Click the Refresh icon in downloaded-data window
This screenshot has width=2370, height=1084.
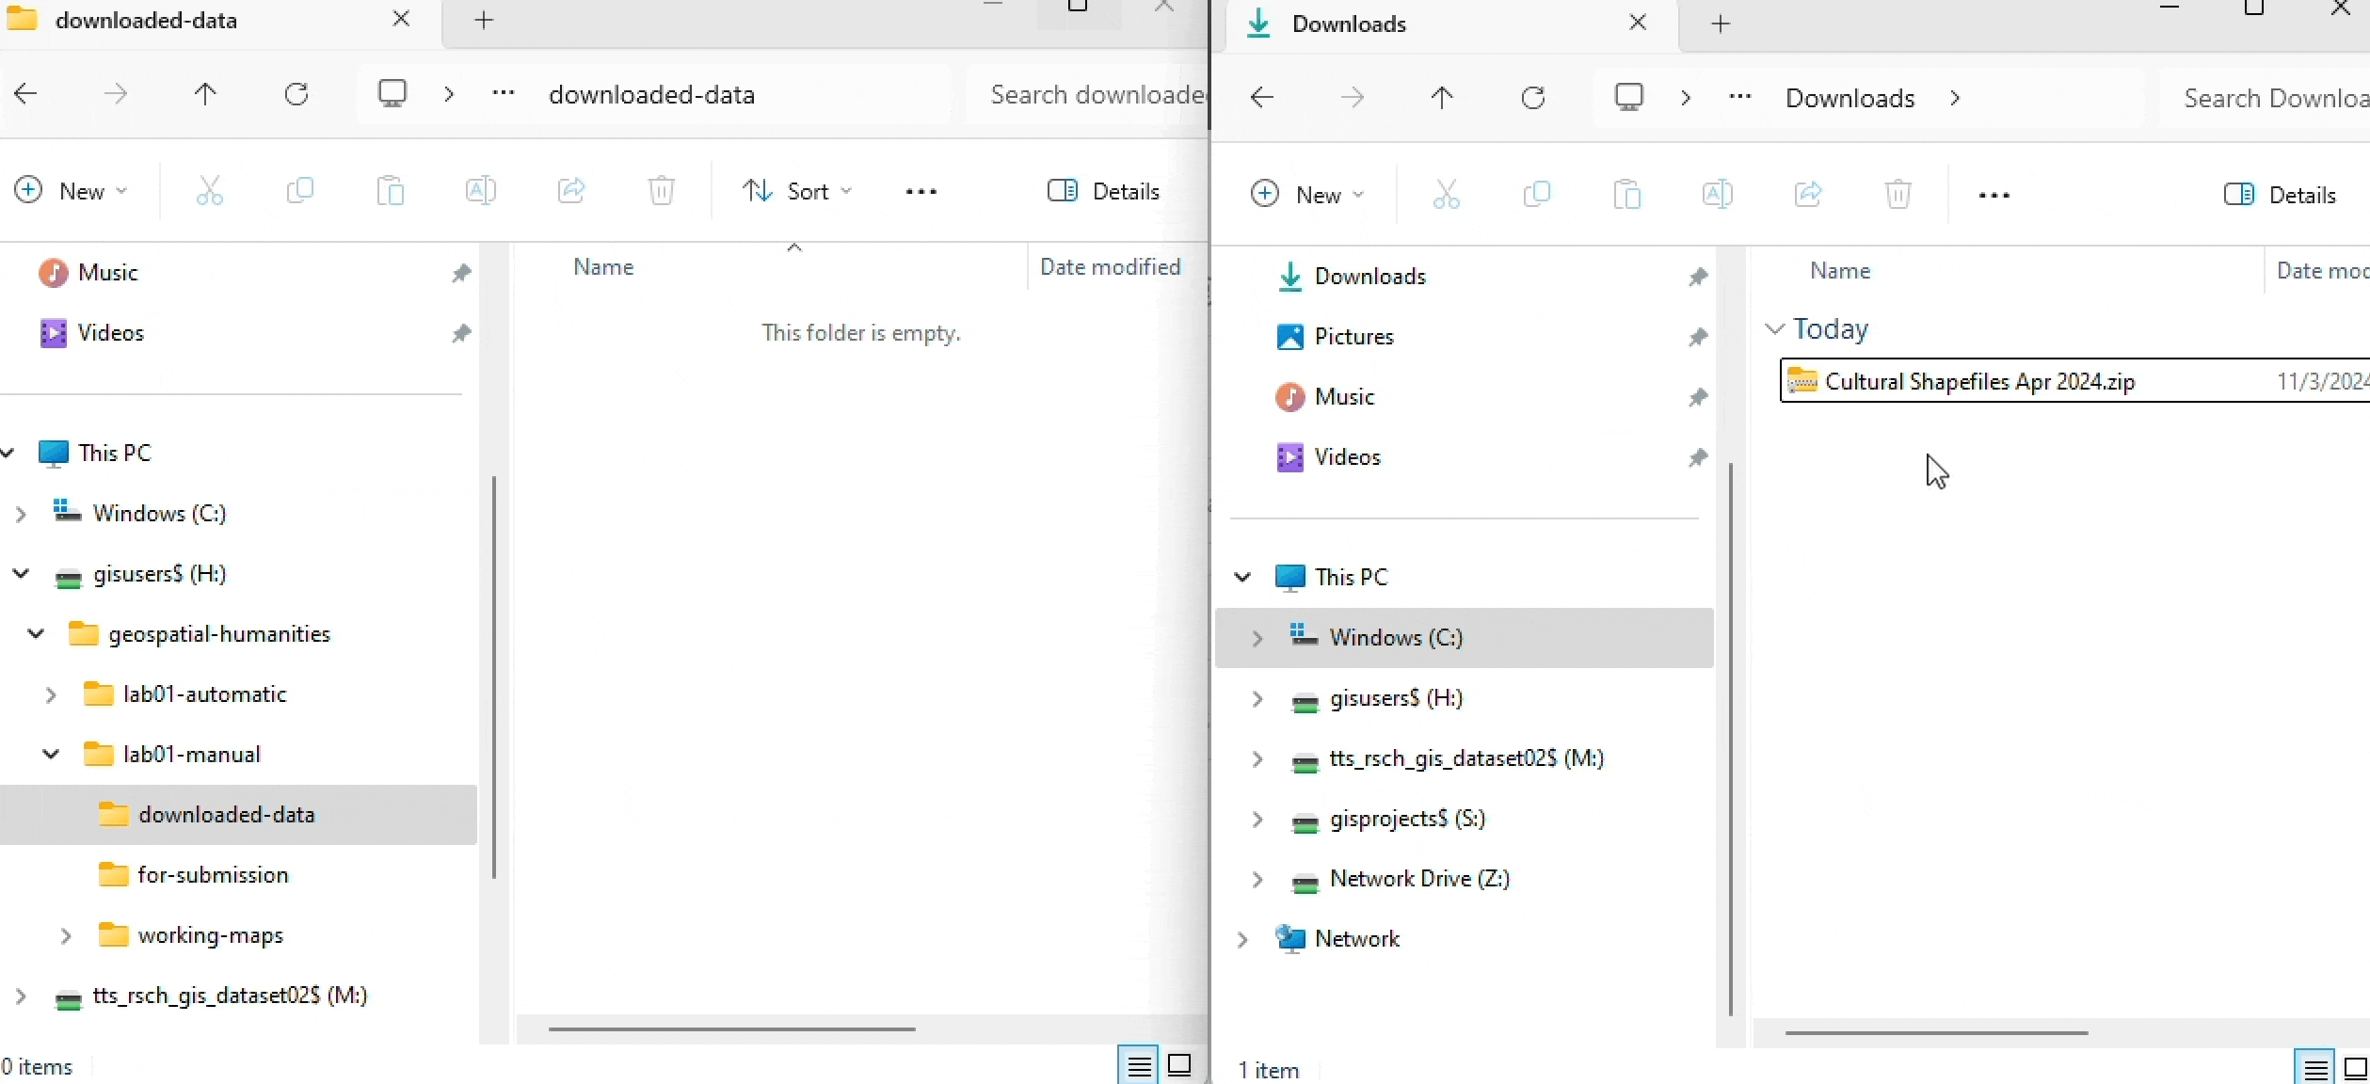pos(296,94)
